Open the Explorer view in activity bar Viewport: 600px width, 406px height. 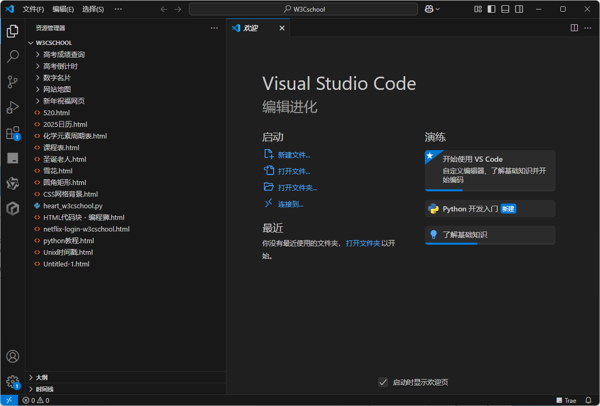pyautogui.click(x=13, y=31)
